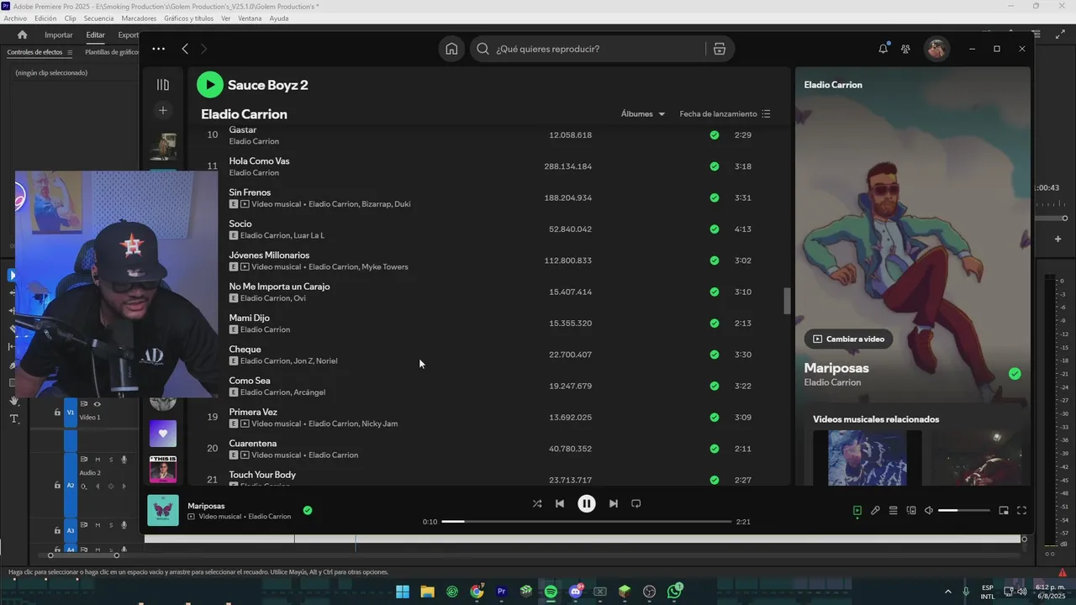
Task: Open the Luar La L artist link
Action: 309,235
